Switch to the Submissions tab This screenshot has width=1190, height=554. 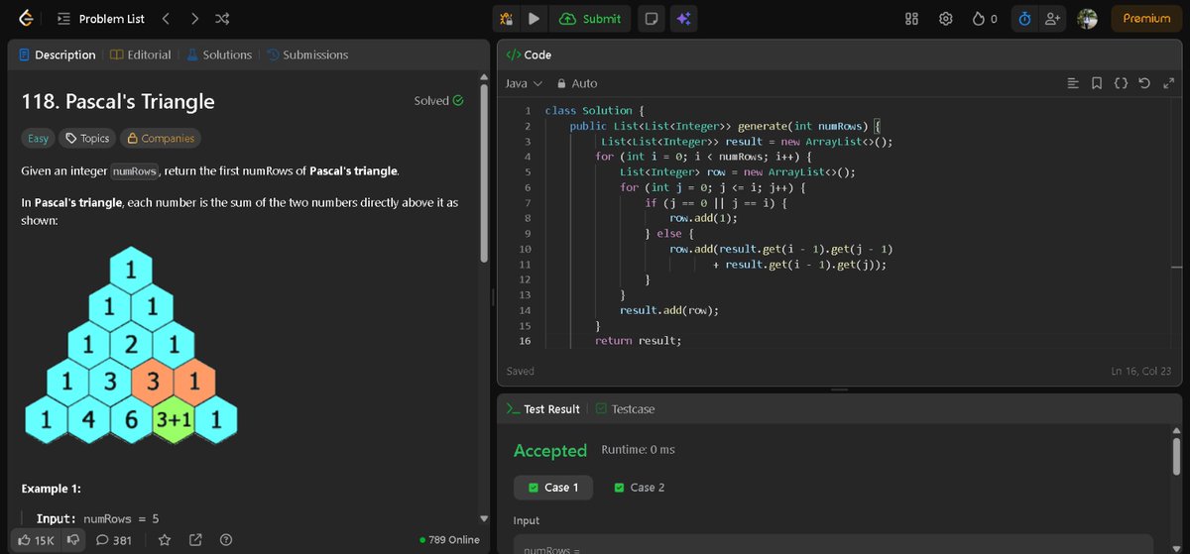pyautogui.click(x=307, y=55)
